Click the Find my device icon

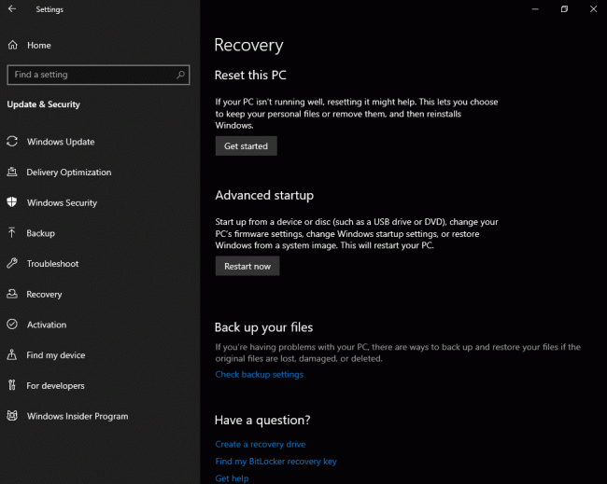[x=12, y=355]
